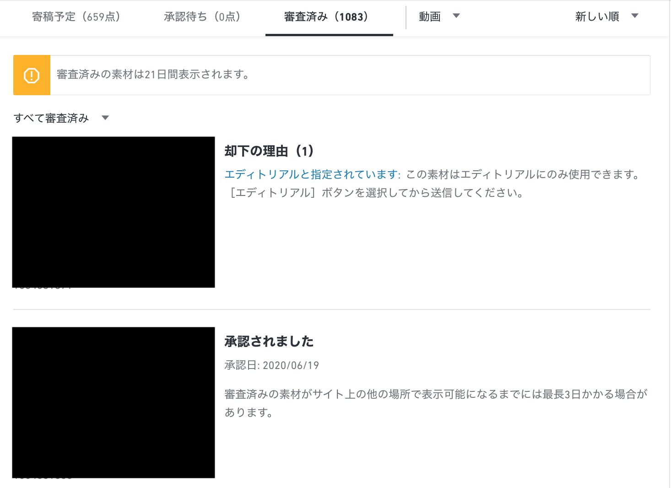The width and height of the screenshot is (671, 488).
Task: Click the exclamation icon in the notice banner
Action: point(31,75)
